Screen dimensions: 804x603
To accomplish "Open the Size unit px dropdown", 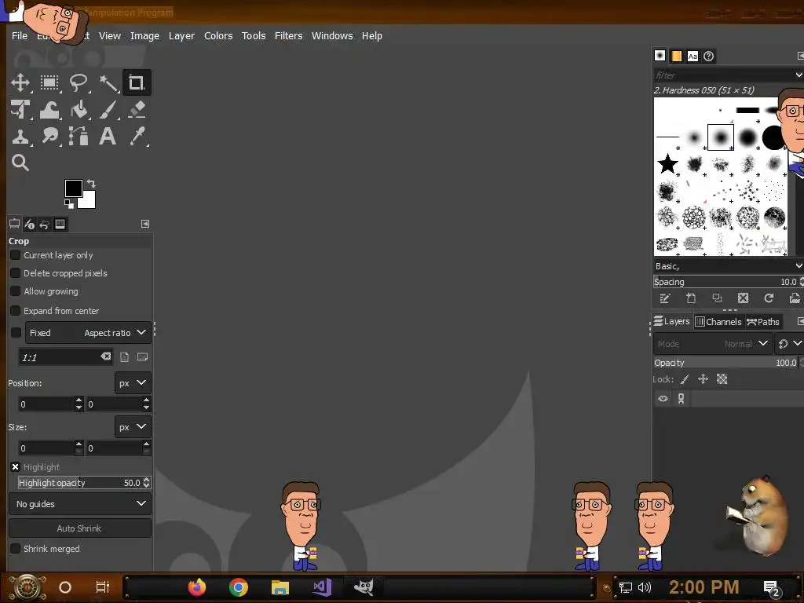I will (133, 427).
